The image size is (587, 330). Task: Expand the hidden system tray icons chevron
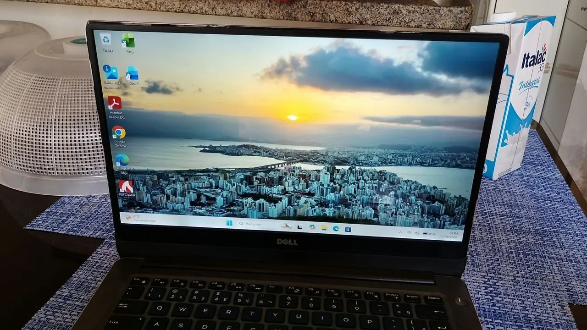point(400,232)
